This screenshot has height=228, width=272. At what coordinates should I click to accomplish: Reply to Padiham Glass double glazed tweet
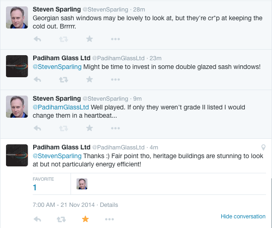point(37,80)
